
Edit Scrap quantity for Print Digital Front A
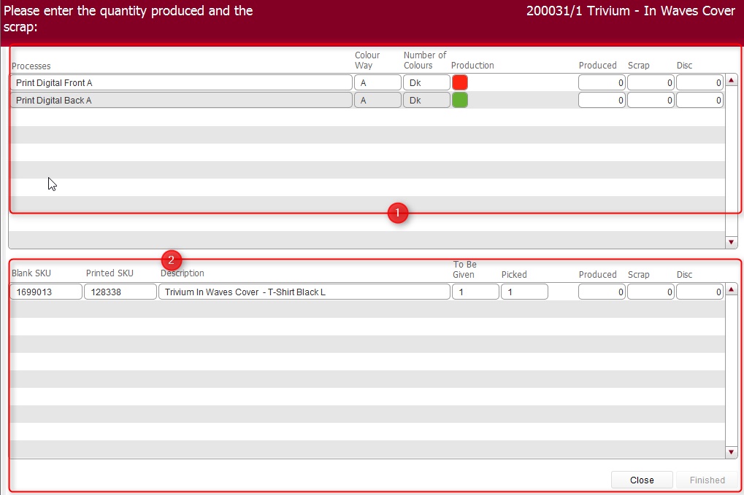pos(651,82)
